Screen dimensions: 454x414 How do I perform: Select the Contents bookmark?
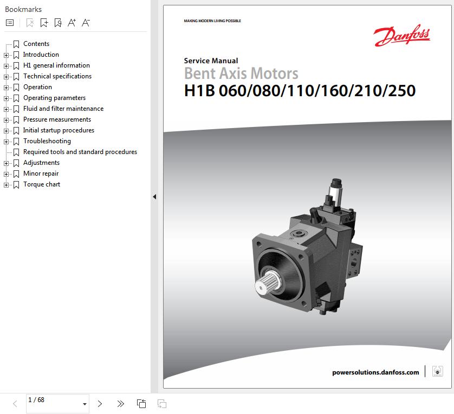click(x=36, y=44)
